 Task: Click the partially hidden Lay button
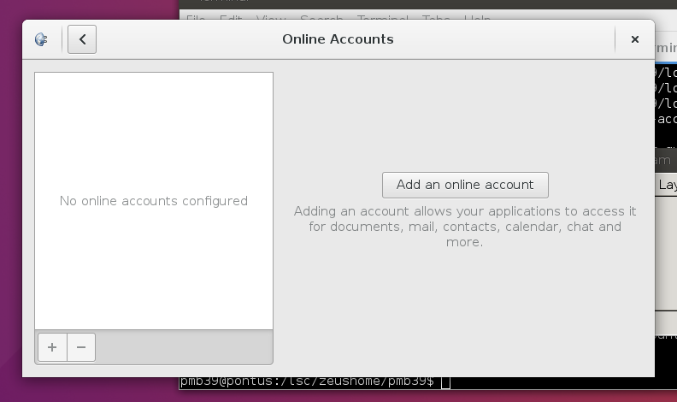pyautogui.click(x=667, y=185)
